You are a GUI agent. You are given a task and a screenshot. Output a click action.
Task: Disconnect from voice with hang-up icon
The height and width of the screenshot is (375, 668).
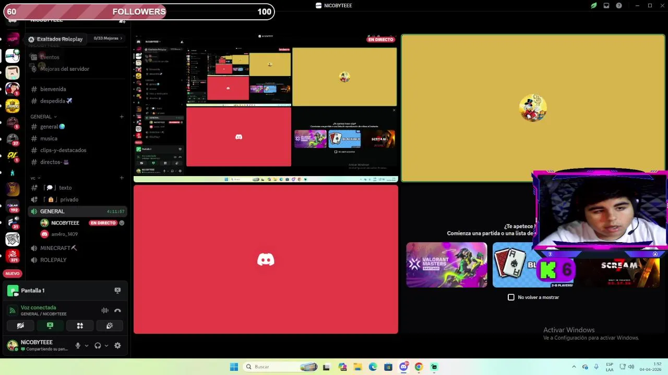(117, 310)
